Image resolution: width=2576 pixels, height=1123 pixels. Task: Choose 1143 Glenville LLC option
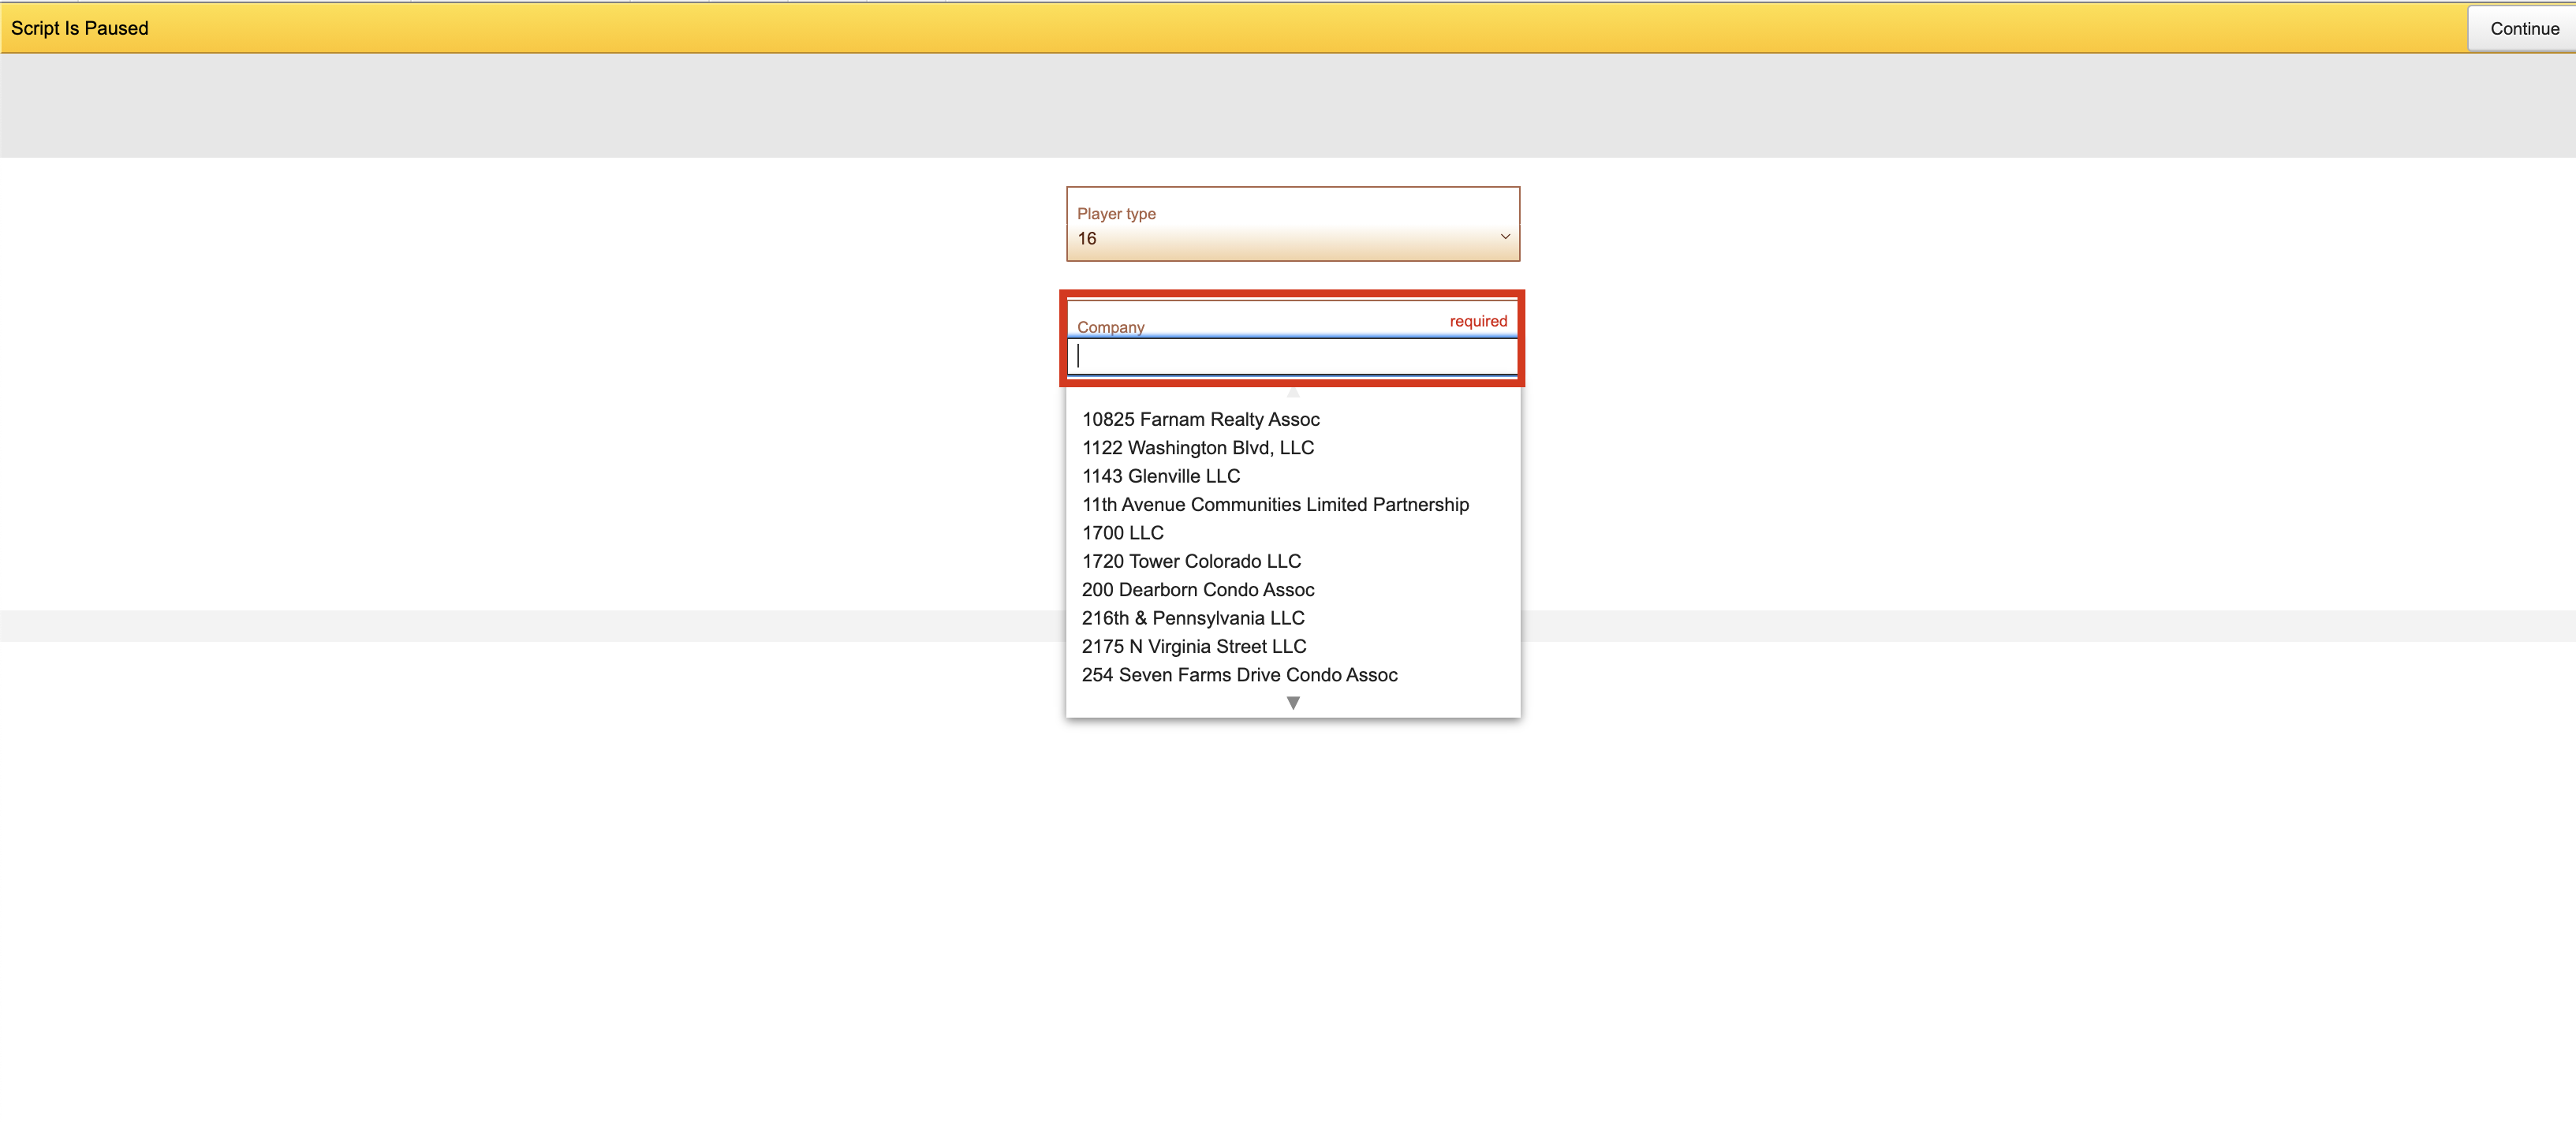coord(1160,476)
